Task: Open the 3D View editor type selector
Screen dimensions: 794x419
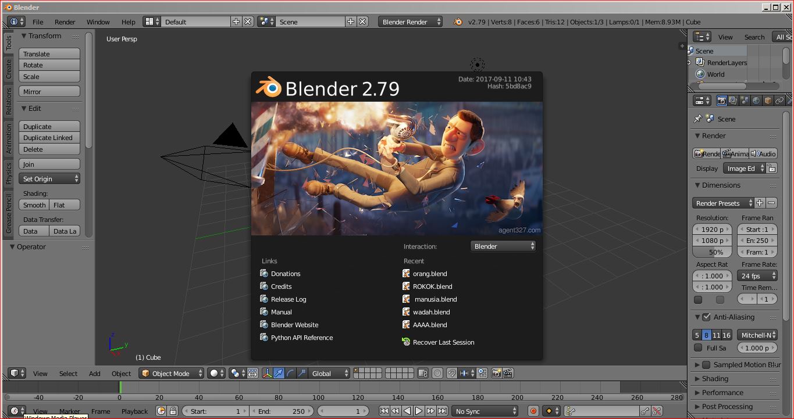Action: click(x=17, y=373)
